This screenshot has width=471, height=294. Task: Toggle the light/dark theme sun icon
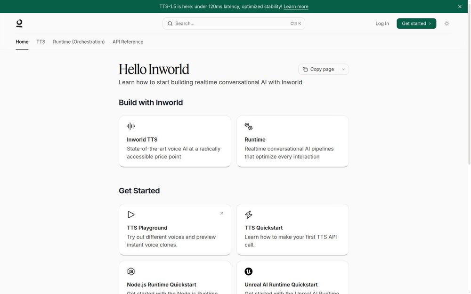pos(447,24)
